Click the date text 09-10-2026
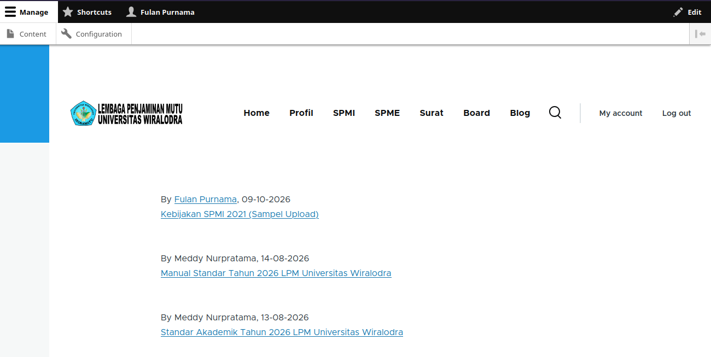 coord(266,199)
